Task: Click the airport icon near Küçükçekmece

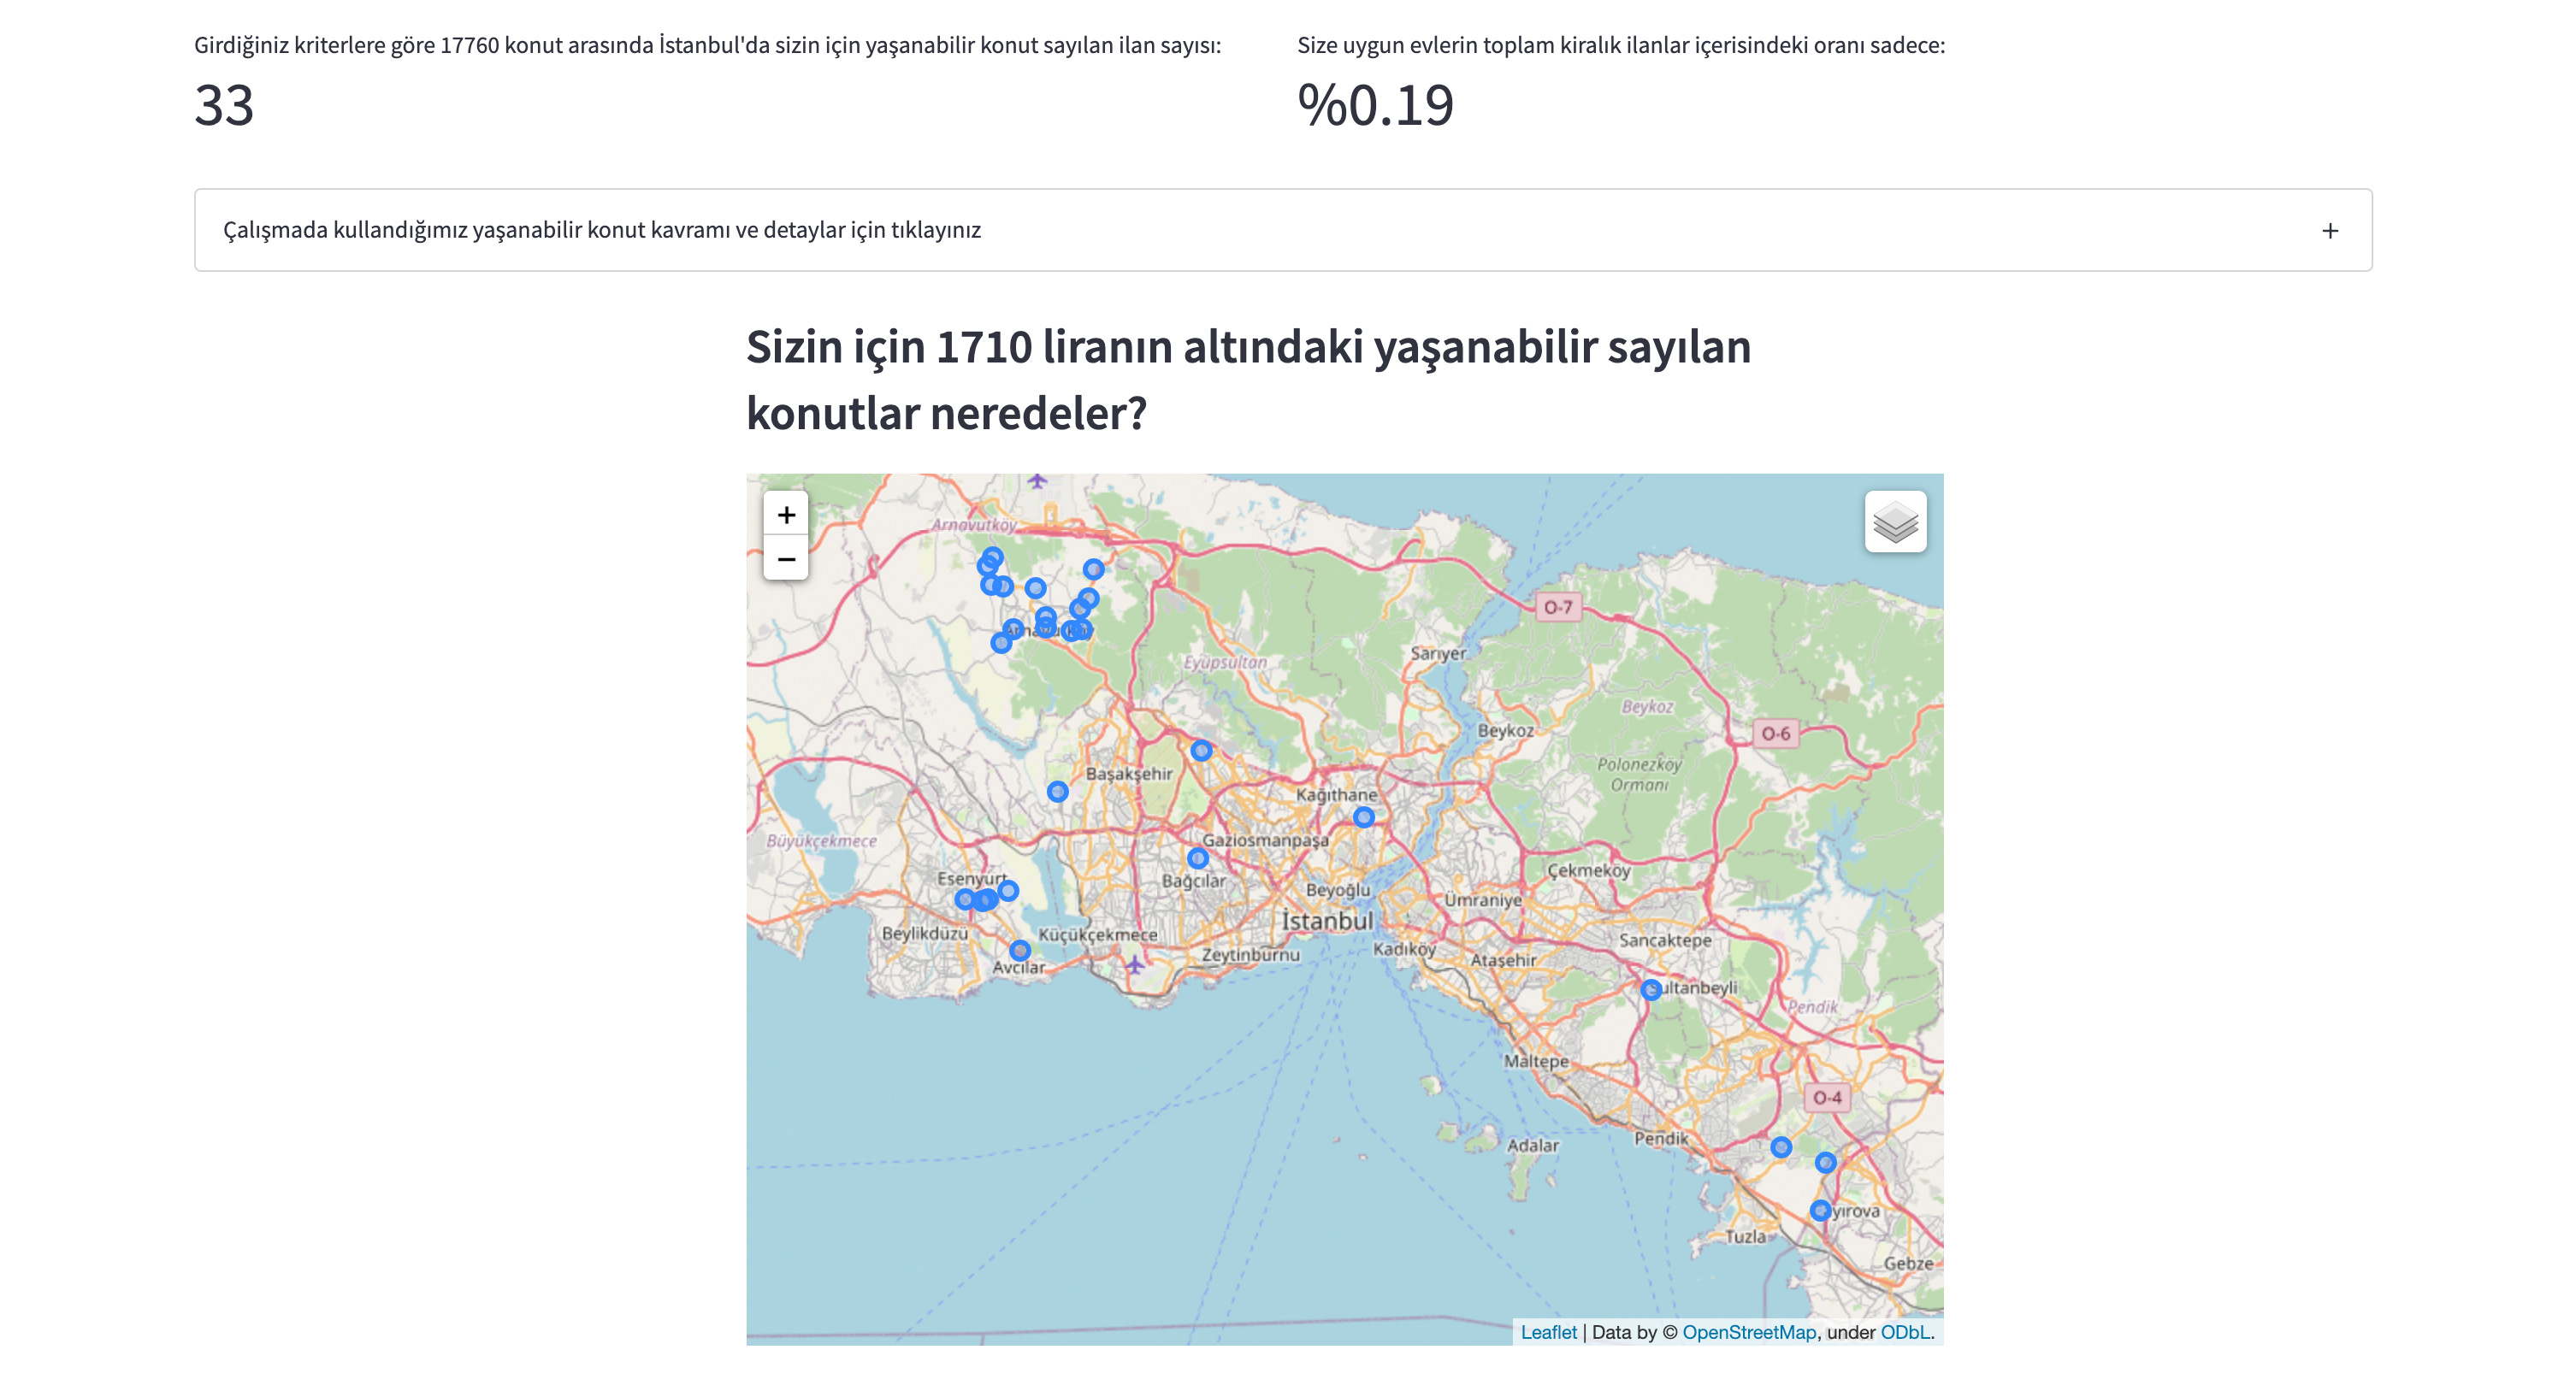Action: (1134, 965)
